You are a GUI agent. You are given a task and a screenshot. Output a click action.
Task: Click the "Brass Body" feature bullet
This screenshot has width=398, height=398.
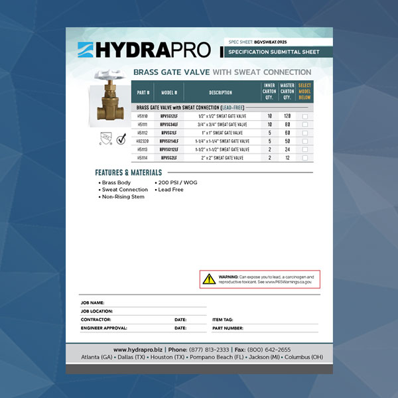tap(115, 182)
